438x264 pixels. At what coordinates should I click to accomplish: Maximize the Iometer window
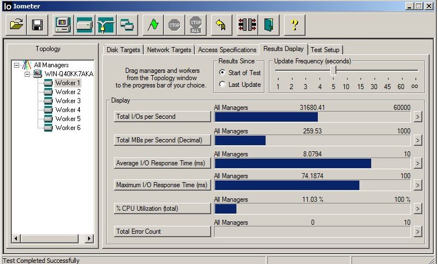click(x=419, y=6)
